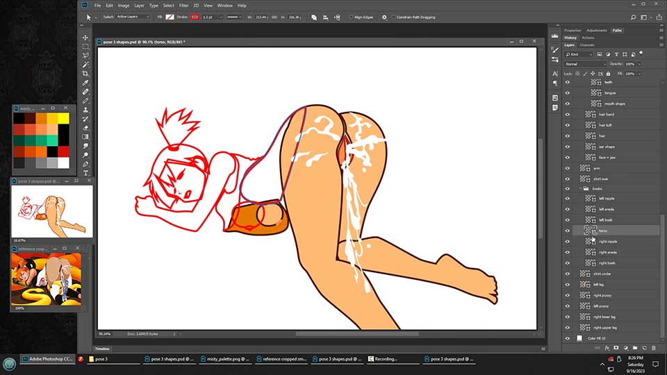
Task: Pick the Type tool in the toolbar
Action: point(85,173)
